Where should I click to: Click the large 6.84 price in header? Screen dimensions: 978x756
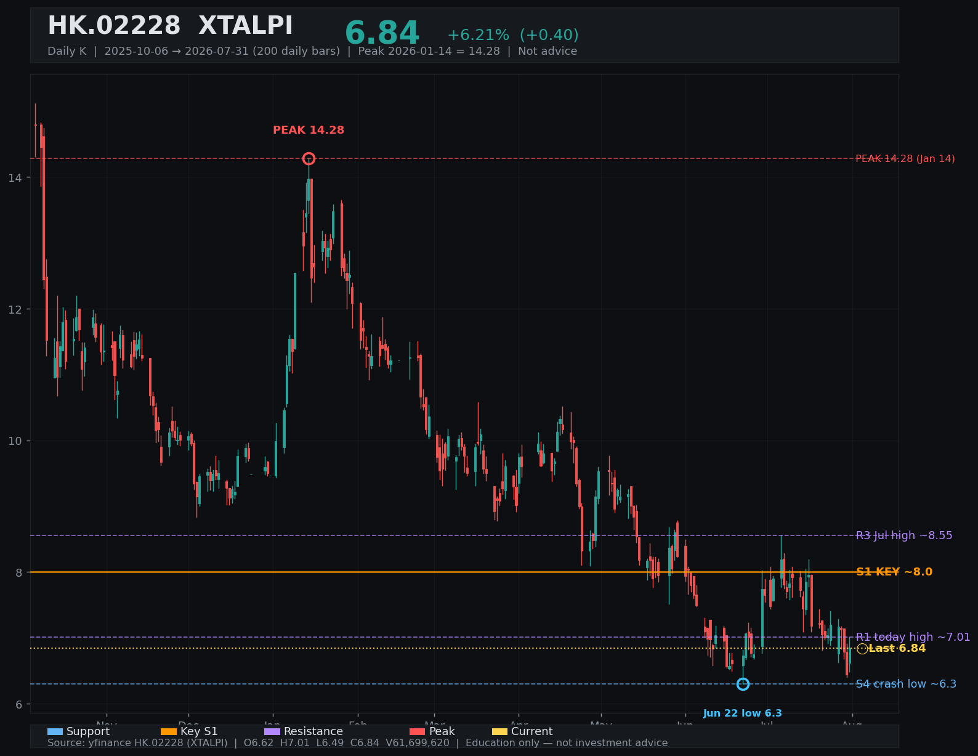382,33
